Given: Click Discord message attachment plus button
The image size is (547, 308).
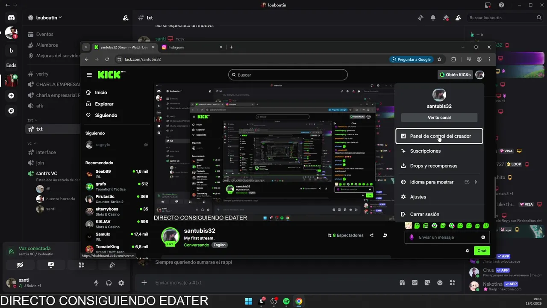Looking at the screenshot, I should pos(144,283).
